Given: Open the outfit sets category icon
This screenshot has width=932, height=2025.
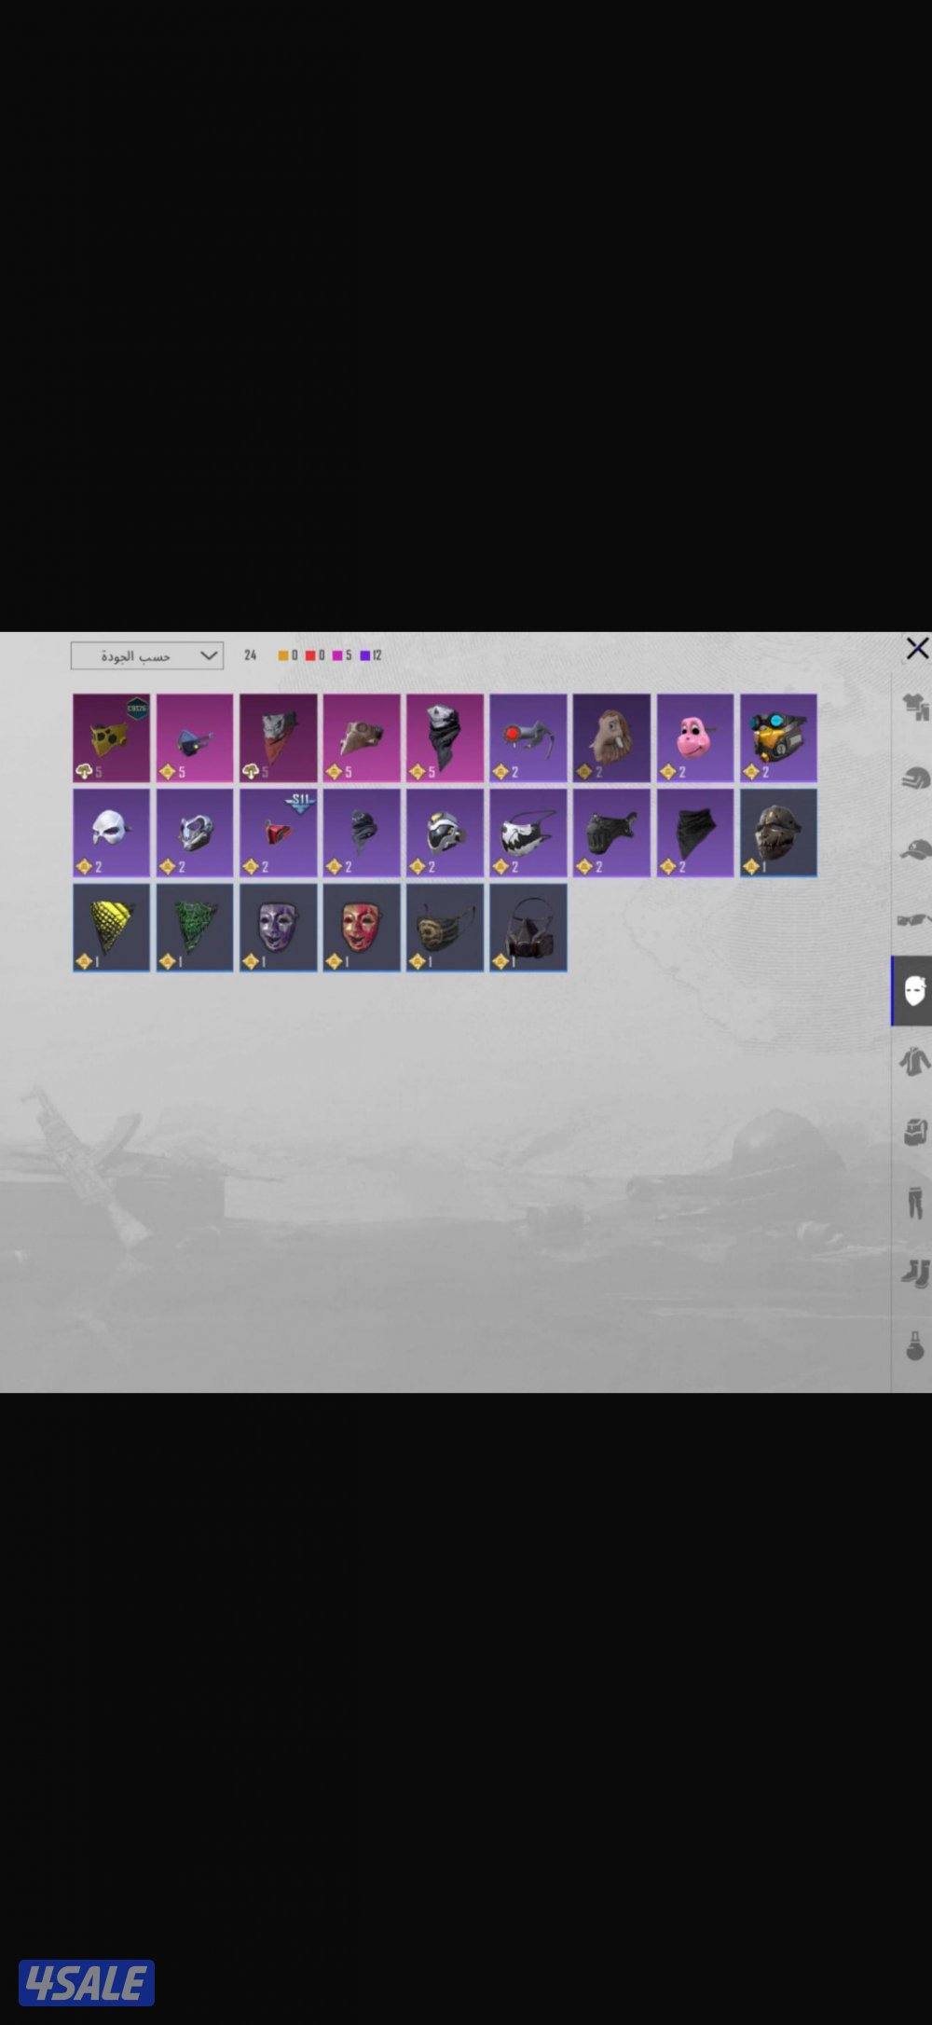Looking at the screenshot, I should [x=914, y=707].
